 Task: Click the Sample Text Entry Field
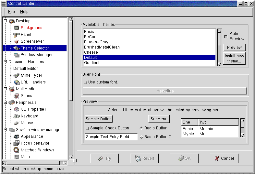pyautogui.click(x=111, y=137)
